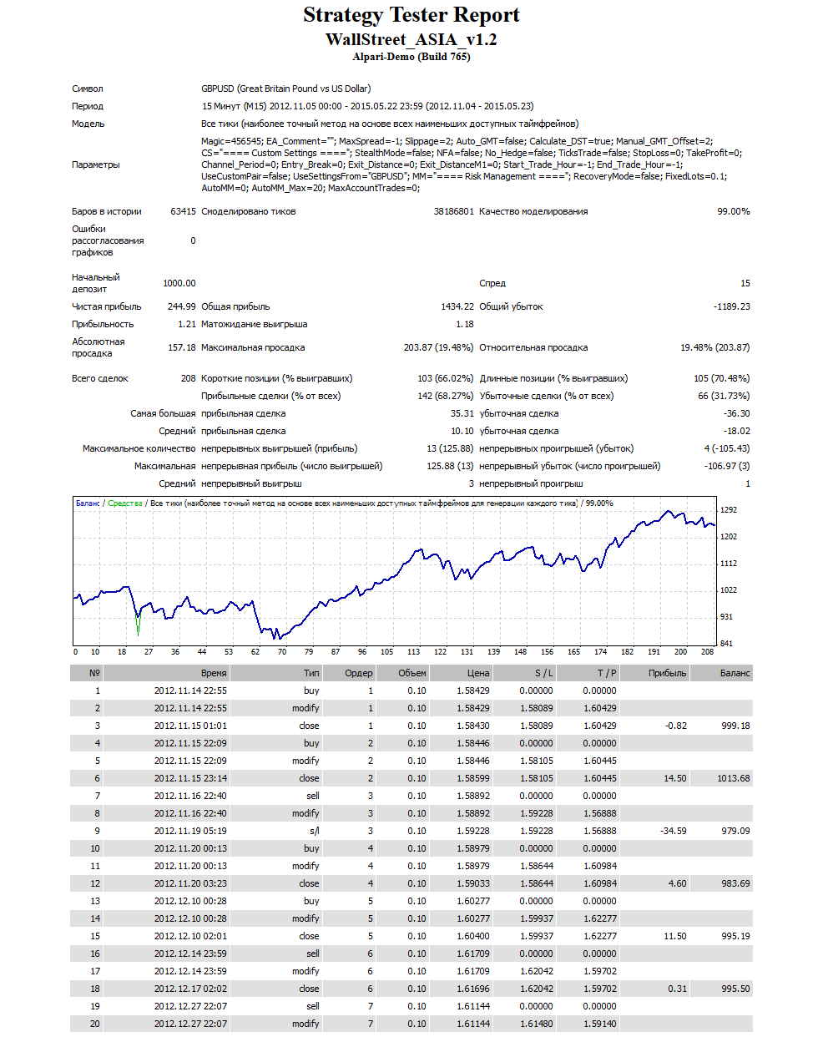This screenshot has height=1037, width=823.
Task: Click the Баланс legend label in chart
Action: (88, 503)
